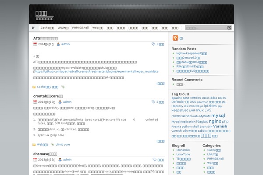Open Web category in sidebar
263x175 pixels.
[213, 163]
